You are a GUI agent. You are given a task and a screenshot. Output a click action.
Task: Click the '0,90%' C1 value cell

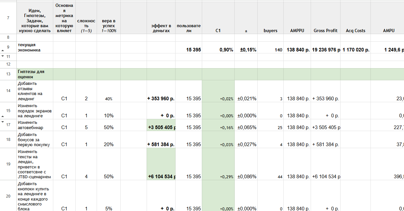218,48
